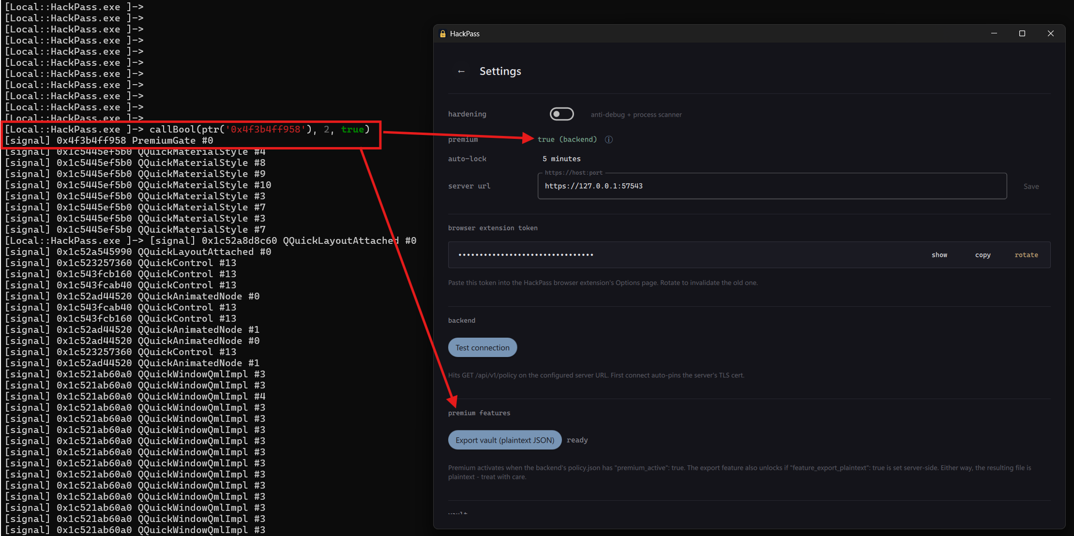This screenshot has height=536, width=1074.
Task: Click the 'hardening' label
Action: [x=467, y=114]
